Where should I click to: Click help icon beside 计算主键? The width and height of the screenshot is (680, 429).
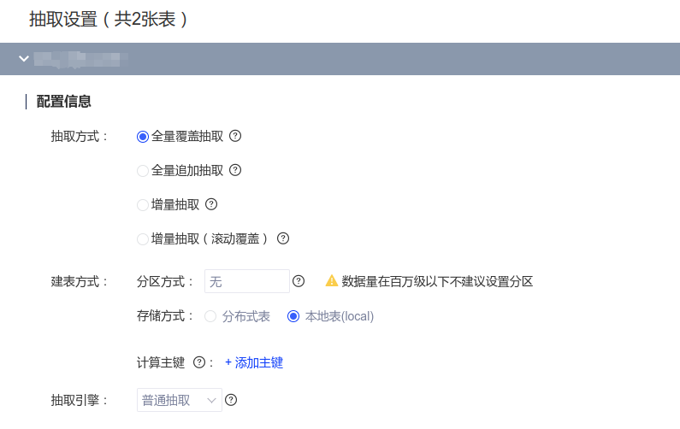pos(199,362)
